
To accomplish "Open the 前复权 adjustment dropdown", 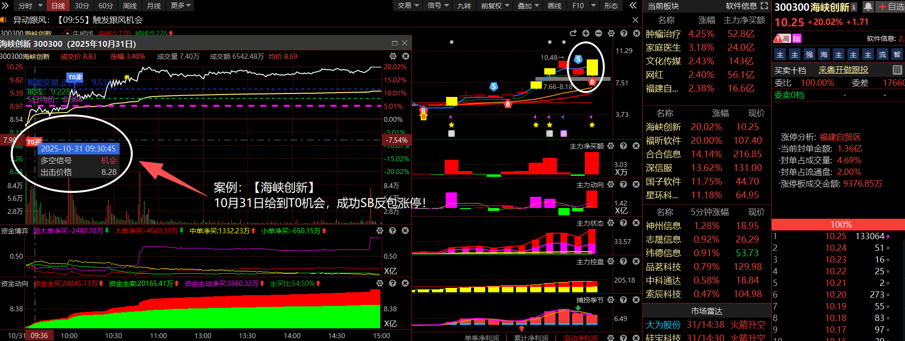I will tap(495, 5).
